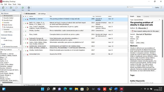Open File Explorer from the taskbar
Viewport: 164px width, 92px height.
[x=76, y=89]
